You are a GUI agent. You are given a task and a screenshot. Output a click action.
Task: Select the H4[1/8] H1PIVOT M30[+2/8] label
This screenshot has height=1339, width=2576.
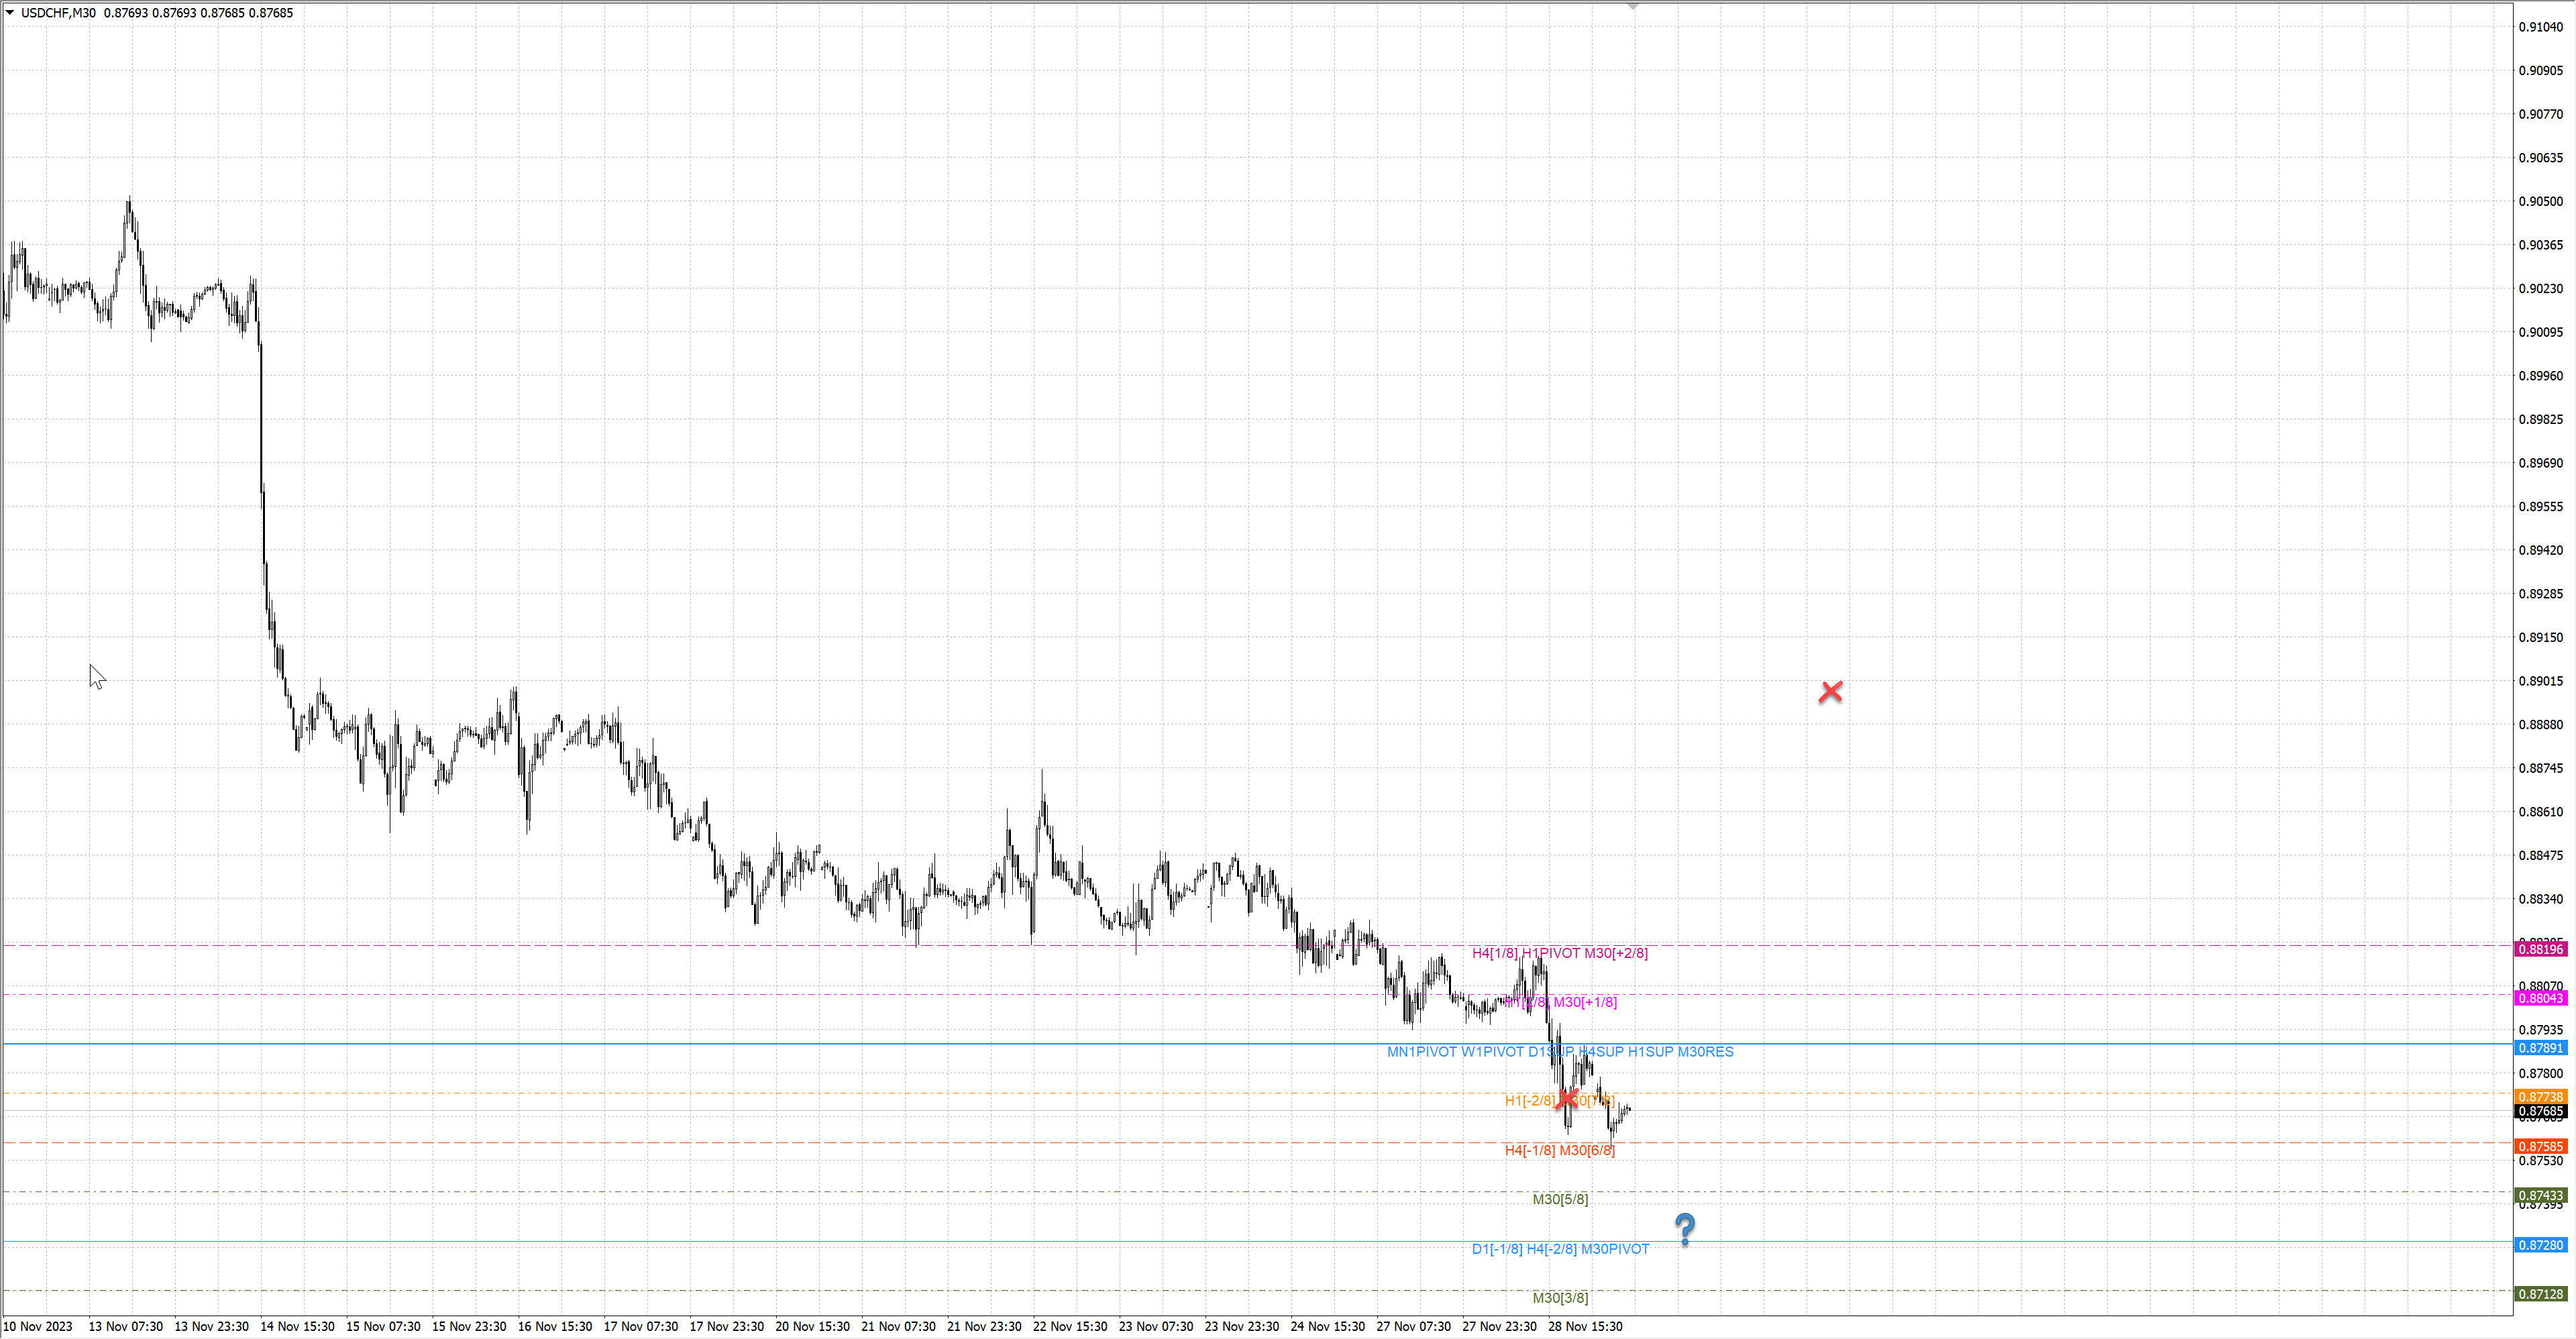click(x=1559, y=953)
